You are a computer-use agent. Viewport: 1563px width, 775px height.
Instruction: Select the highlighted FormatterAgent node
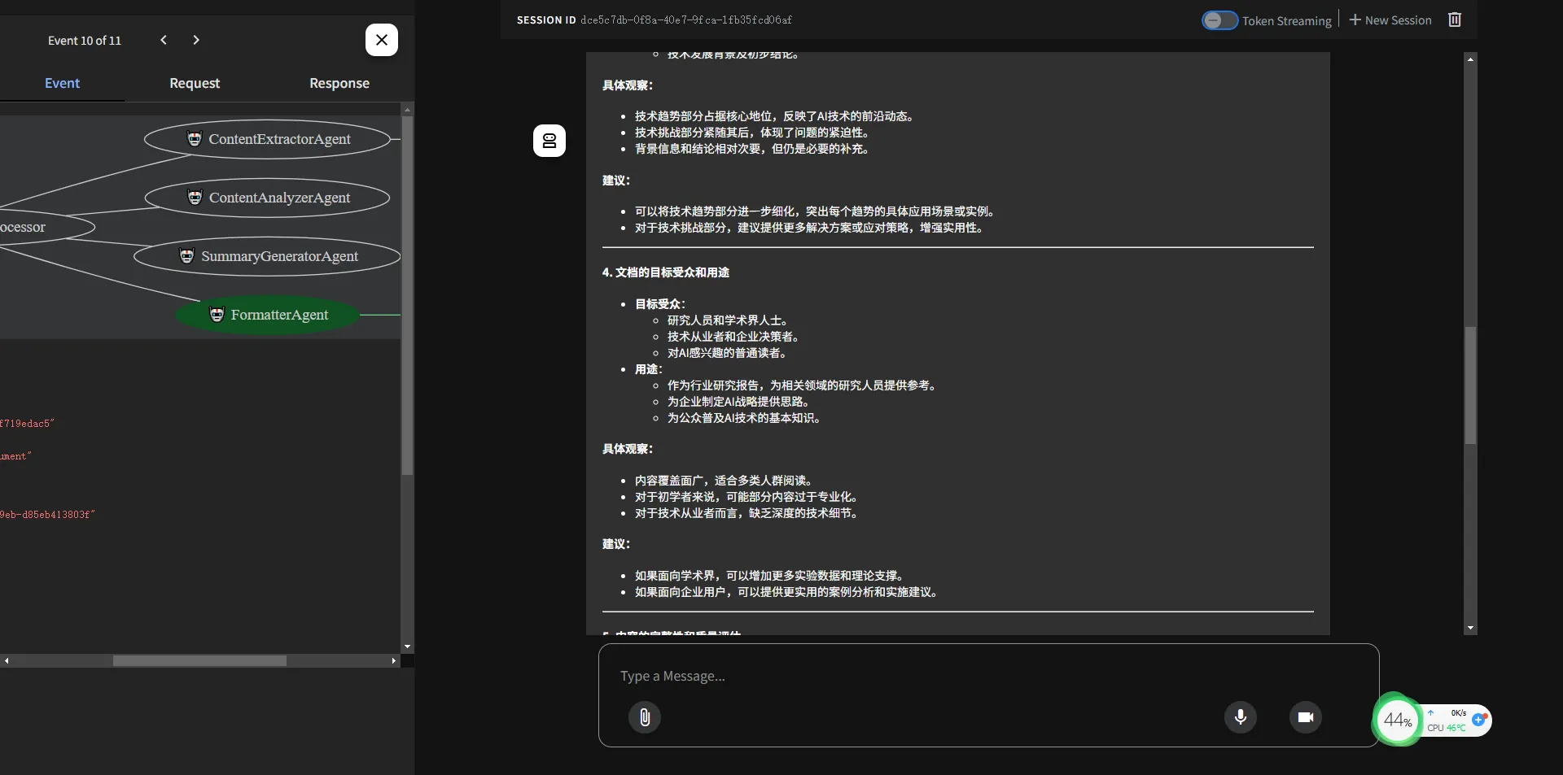coord(268,315)
